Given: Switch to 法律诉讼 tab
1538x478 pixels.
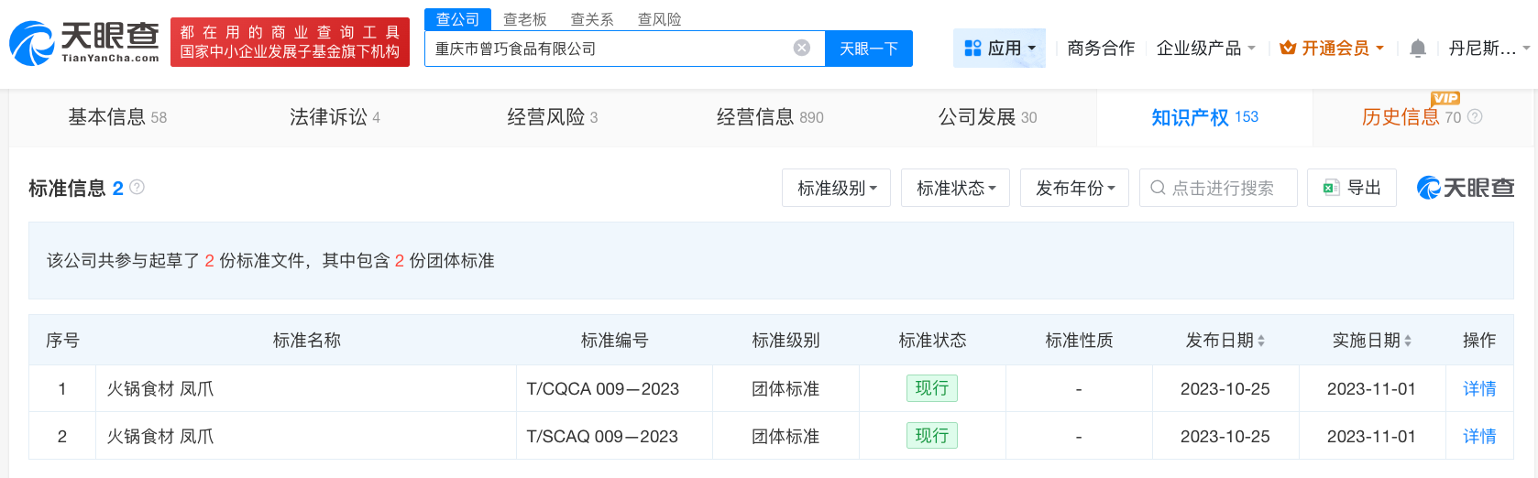Looking at the screenshot, I should point(335,117).
